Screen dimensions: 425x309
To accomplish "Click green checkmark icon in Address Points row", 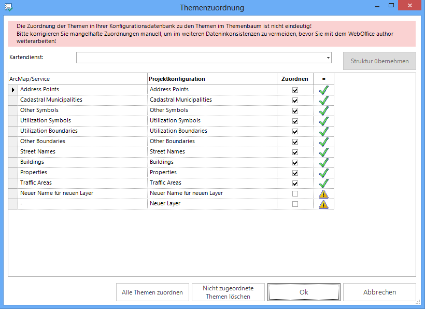I will [x=324, y=90].
